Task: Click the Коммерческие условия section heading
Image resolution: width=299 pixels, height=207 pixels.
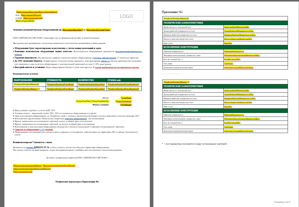Action: [25, 74]
